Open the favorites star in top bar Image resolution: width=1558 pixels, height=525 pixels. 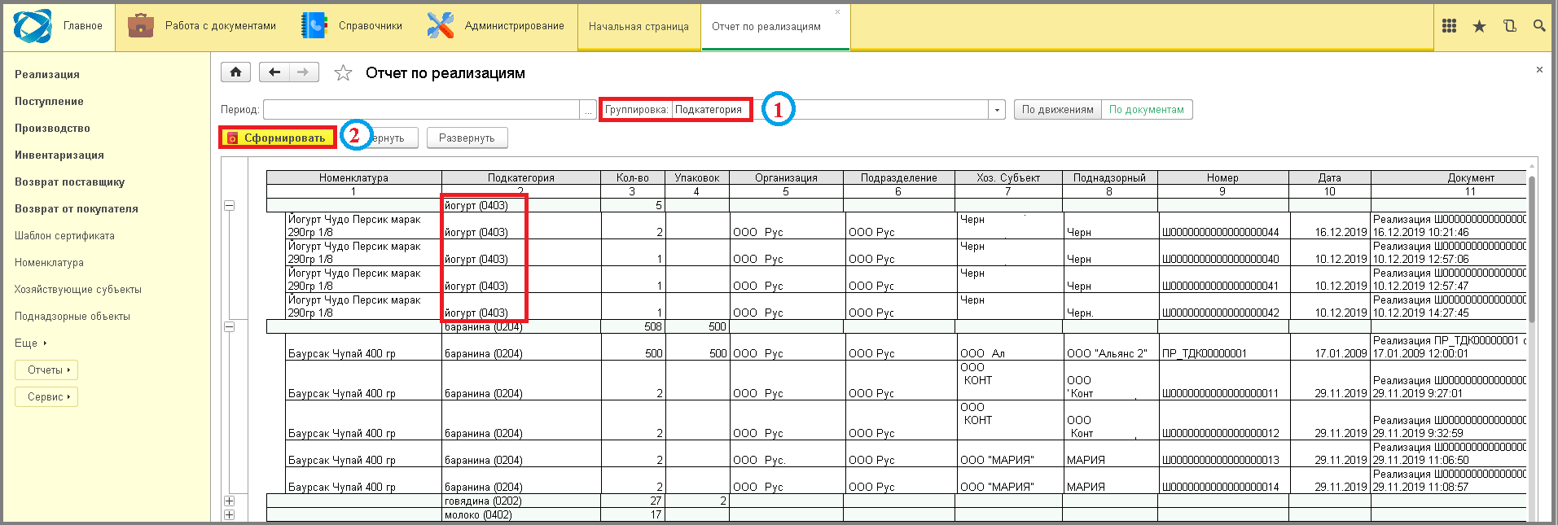point(1479,26)
